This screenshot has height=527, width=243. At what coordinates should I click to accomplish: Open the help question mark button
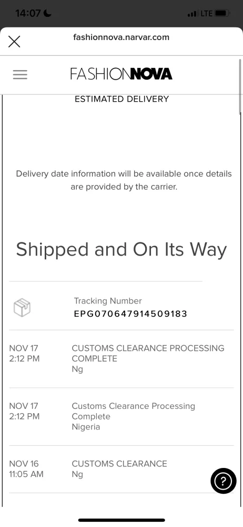[223, 481]
